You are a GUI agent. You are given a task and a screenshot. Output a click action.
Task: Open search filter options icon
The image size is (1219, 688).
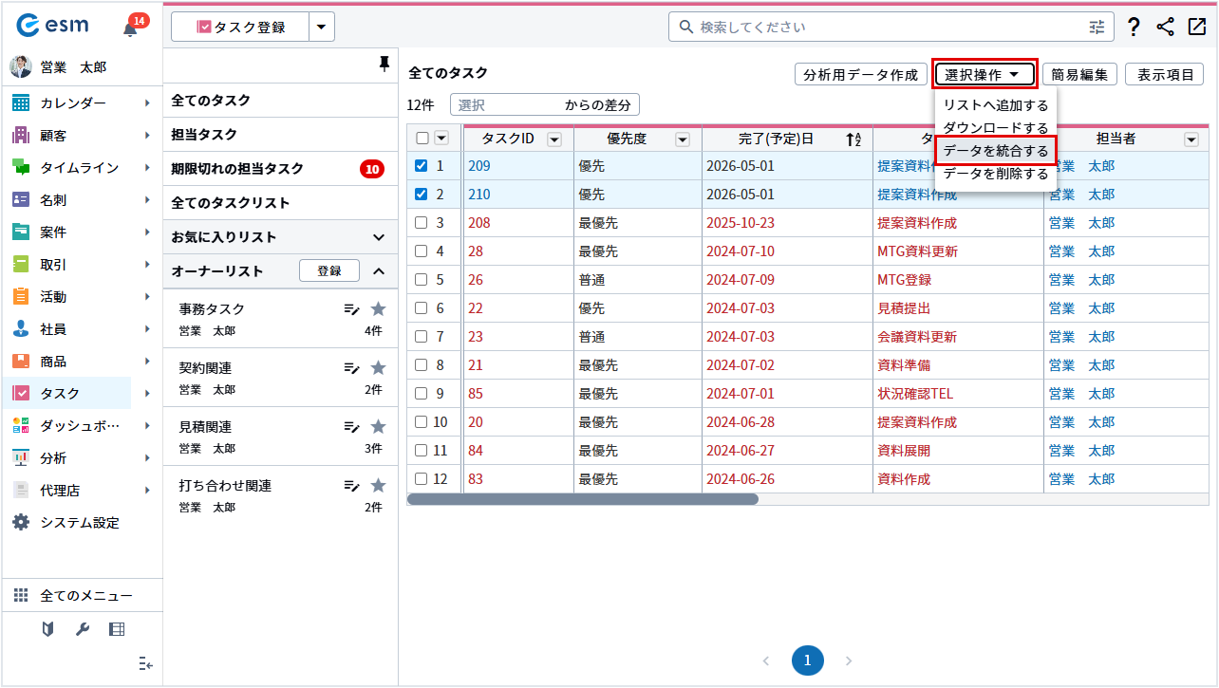(1097, 28)
